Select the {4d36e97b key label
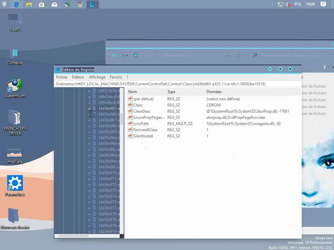334x250 pixels. [x=109, y=226]
